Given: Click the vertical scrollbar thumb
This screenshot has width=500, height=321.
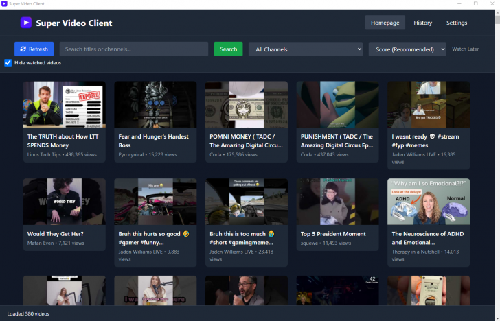Looking at the screenshot, I should click(497, 20).
